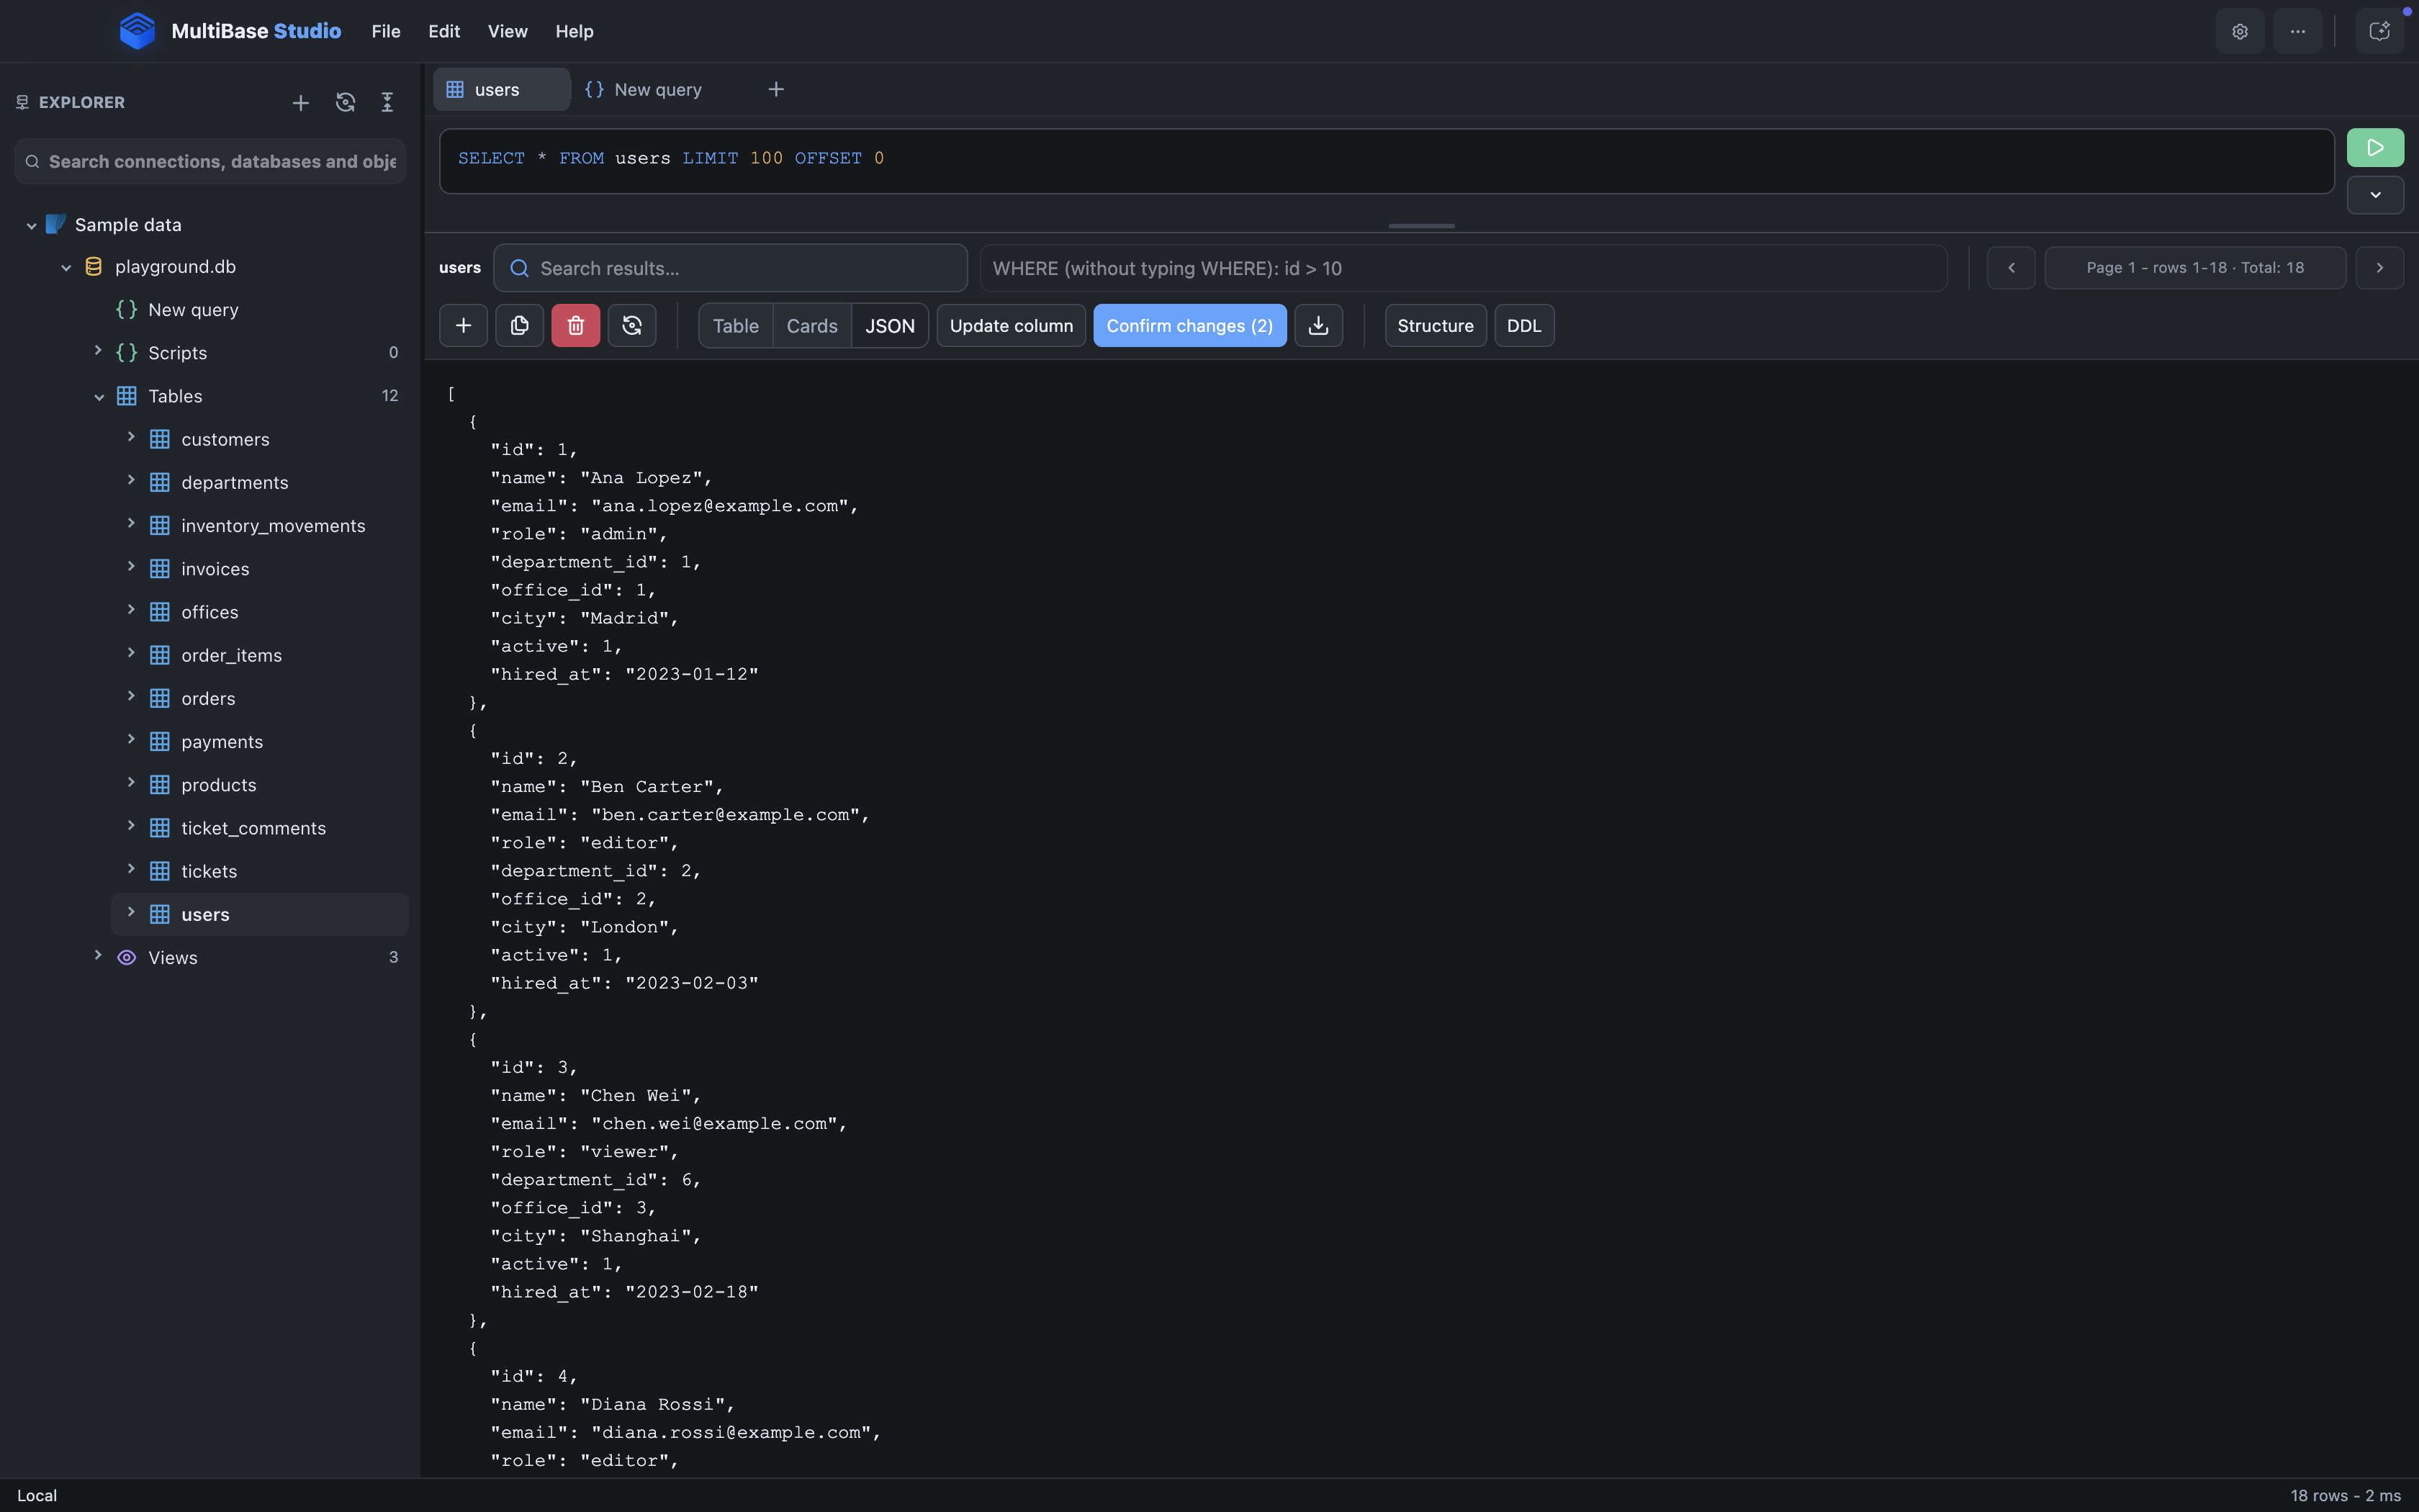Expand the orders table node
The image size is (2419, 1512).
point(131,697)
